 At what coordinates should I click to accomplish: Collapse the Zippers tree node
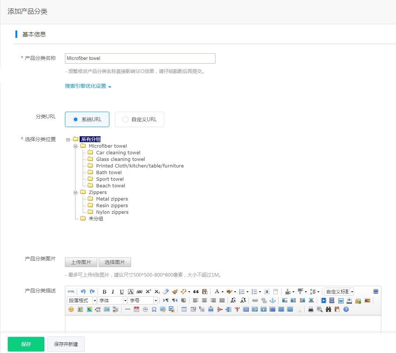click(76, 192)
